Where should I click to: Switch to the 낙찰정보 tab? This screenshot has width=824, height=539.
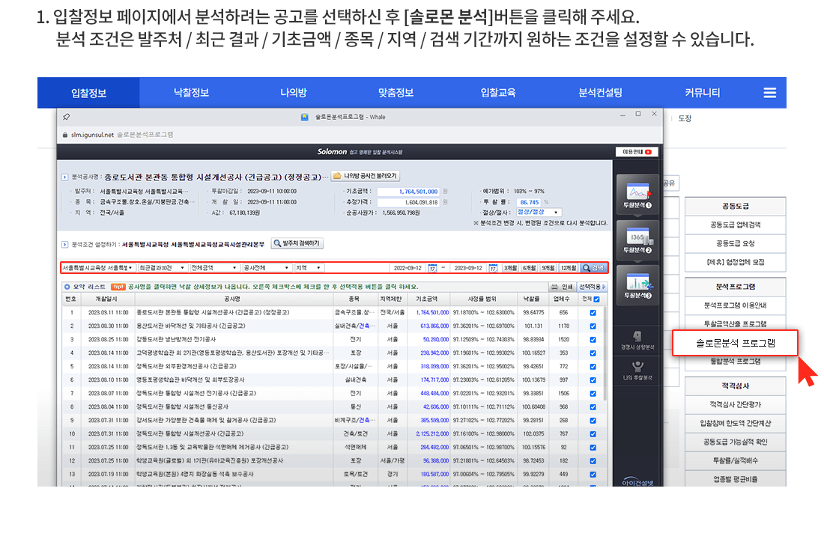[x=191, y=93]
